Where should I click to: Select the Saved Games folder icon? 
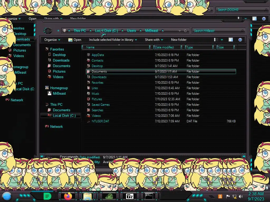pos(89,105)
